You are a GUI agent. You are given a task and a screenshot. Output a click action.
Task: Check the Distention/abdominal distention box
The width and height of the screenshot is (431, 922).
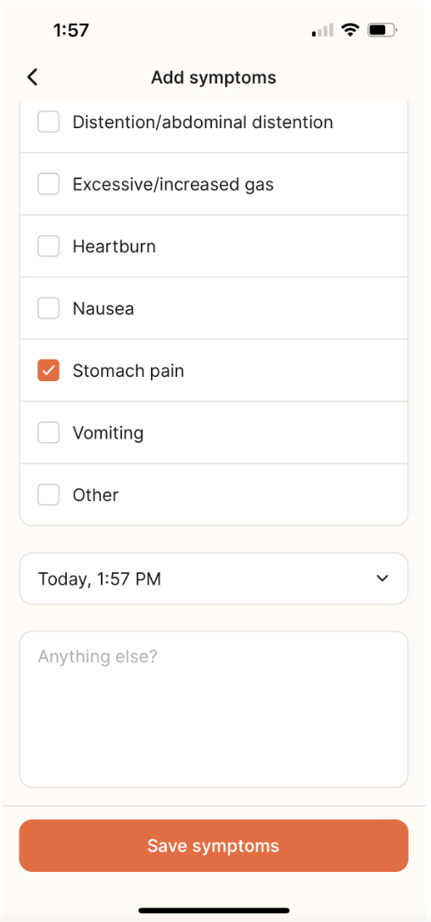point(49,122)
